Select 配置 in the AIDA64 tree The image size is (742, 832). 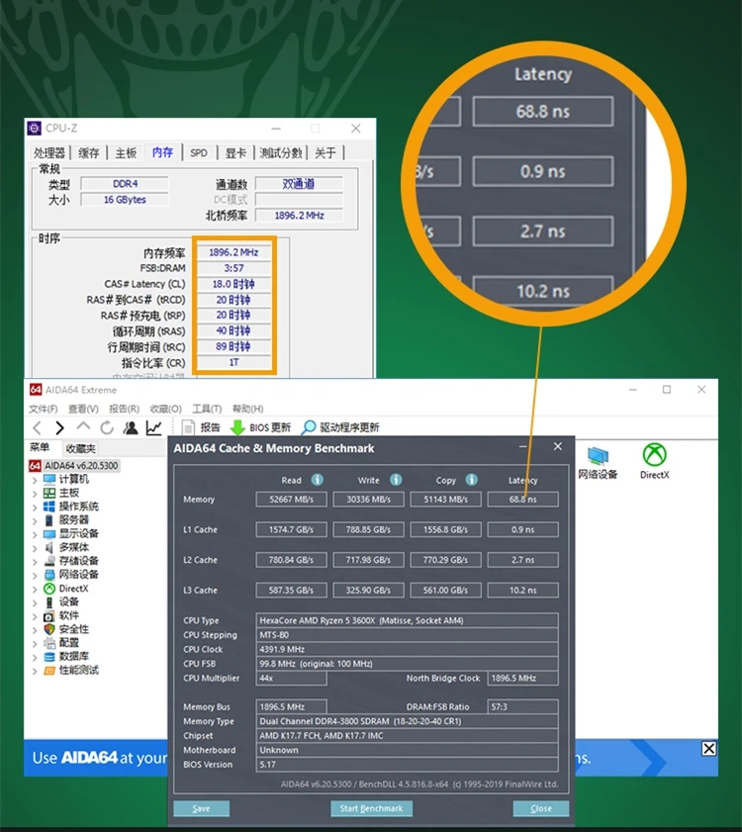61,643
